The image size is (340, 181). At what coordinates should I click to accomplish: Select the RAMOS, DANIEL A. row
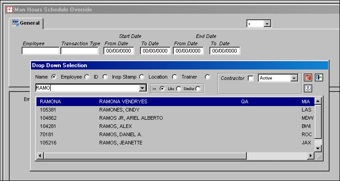click(x=175, y=135)
